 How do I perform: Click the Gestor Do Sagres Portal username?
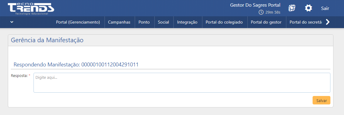point(255,5)
